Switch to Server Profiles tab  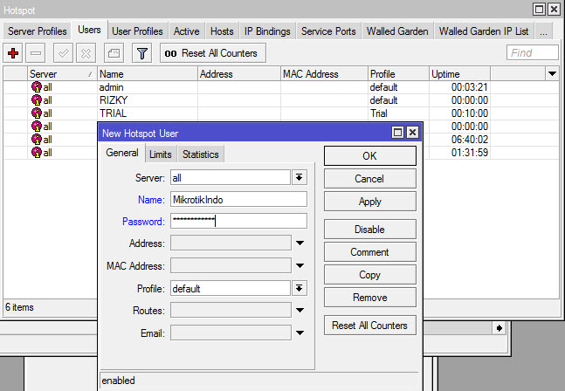pos(38,31)
